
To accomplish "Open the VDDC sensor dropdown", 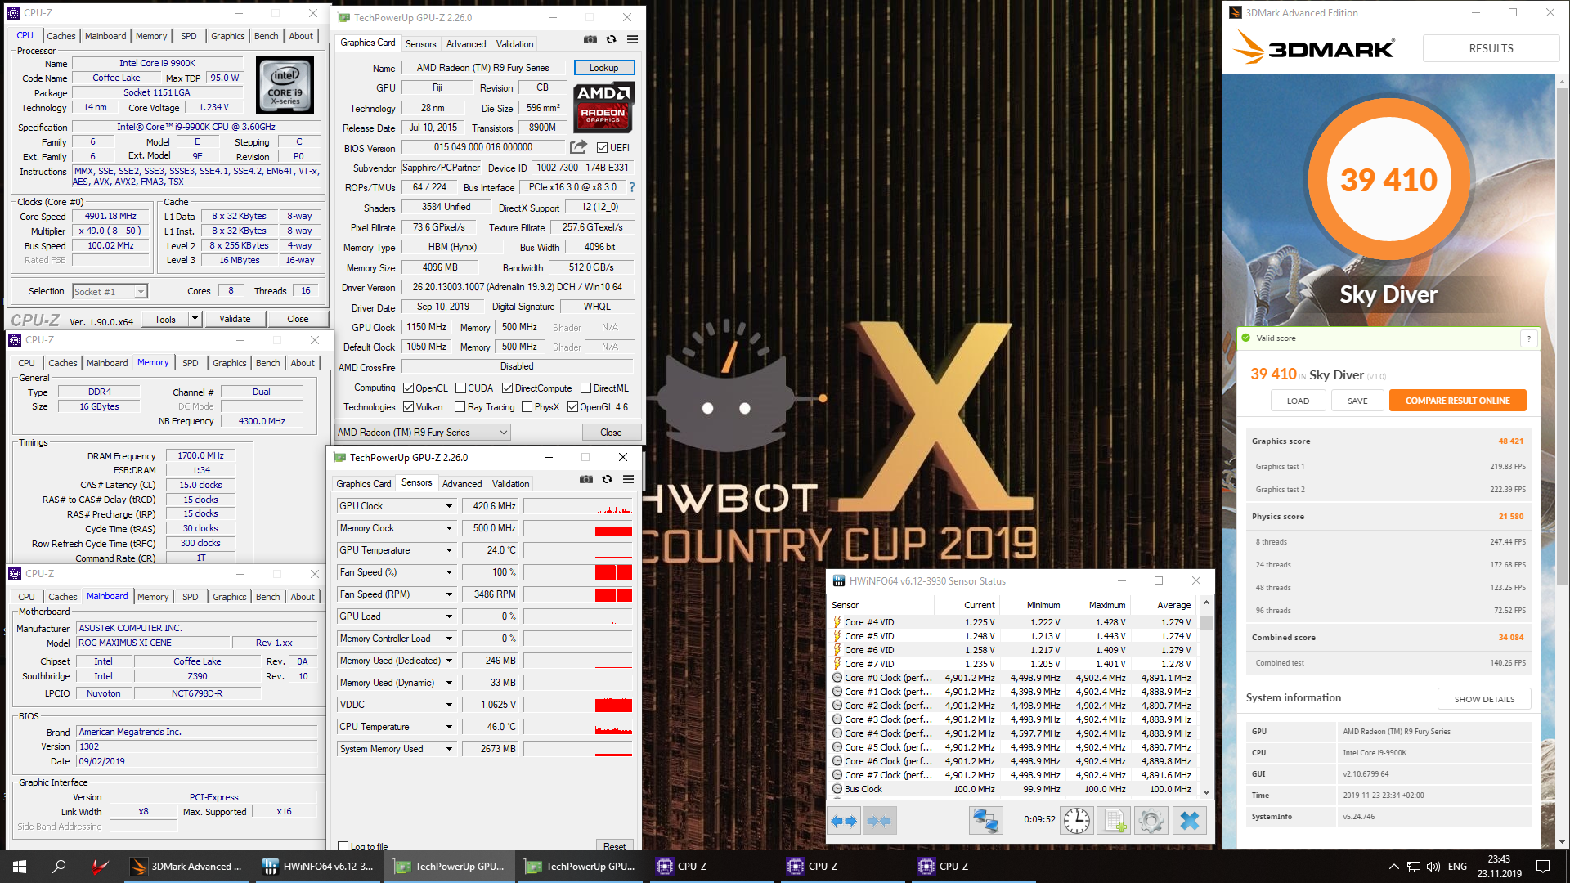I will (x=449, y=705).
